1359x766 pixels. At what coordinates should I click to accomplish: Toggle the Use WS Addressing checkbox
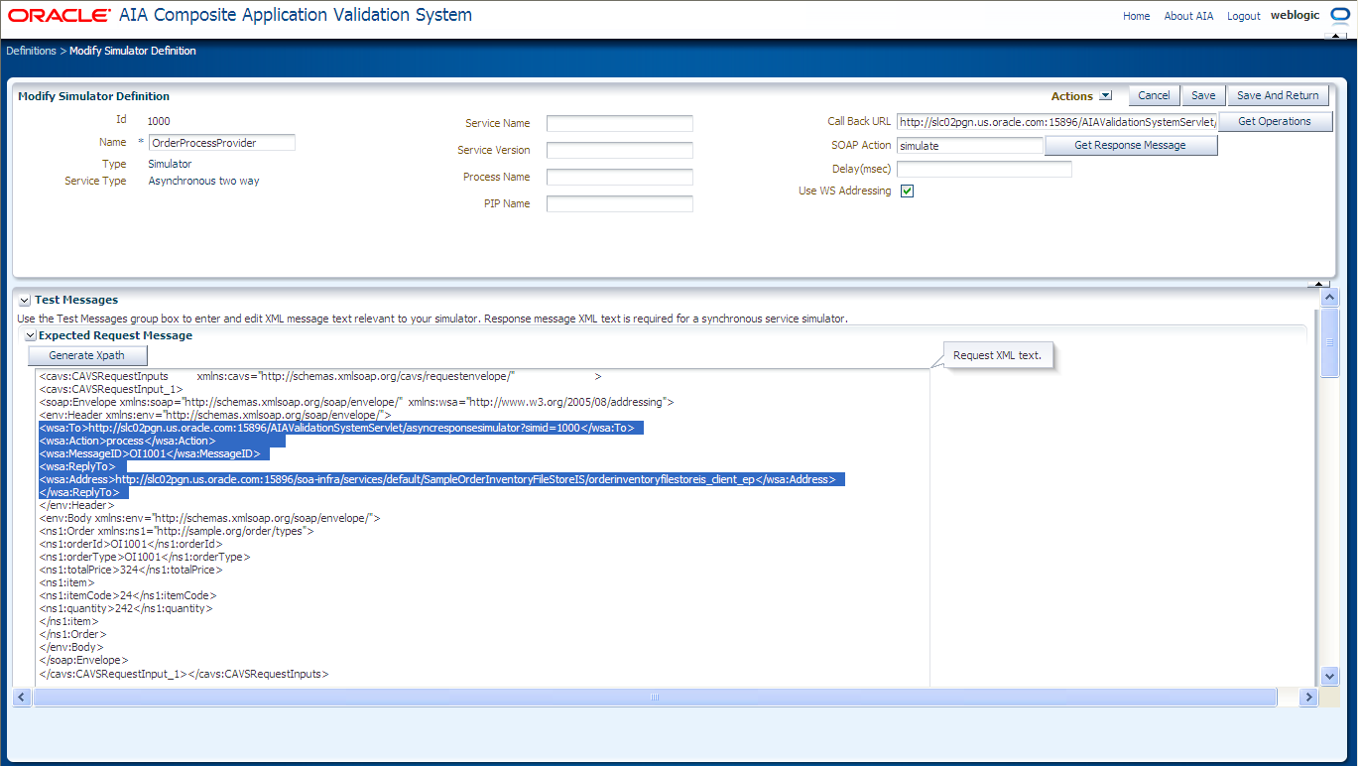click(x=907, y=191)
